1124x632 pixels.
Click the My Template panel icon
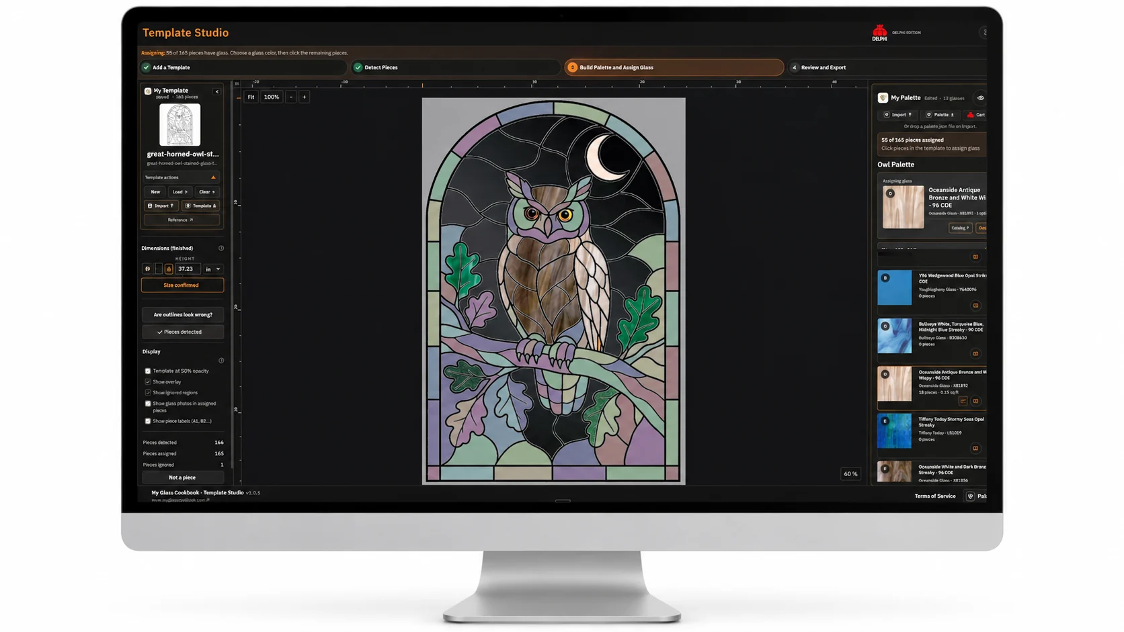coord(148,91)
